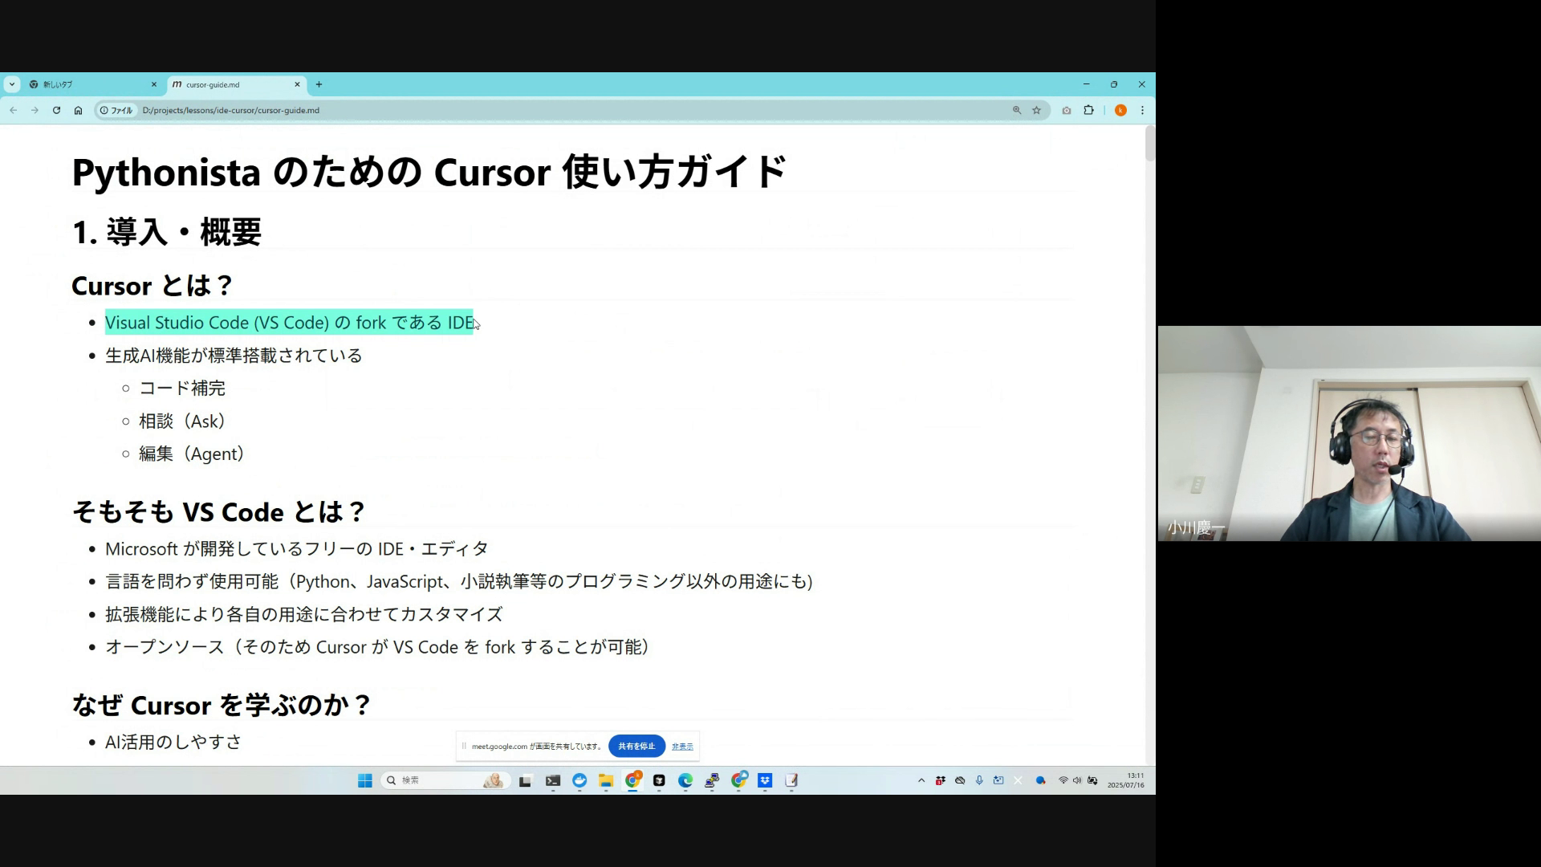Click the 非表示 link in sharing bar
Screen dimensions: 1541x867
point(682,747)
